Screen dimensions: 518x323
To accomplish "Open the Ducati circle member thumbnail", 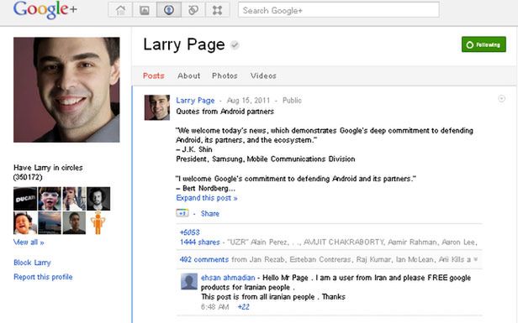I will click(25, 198).
